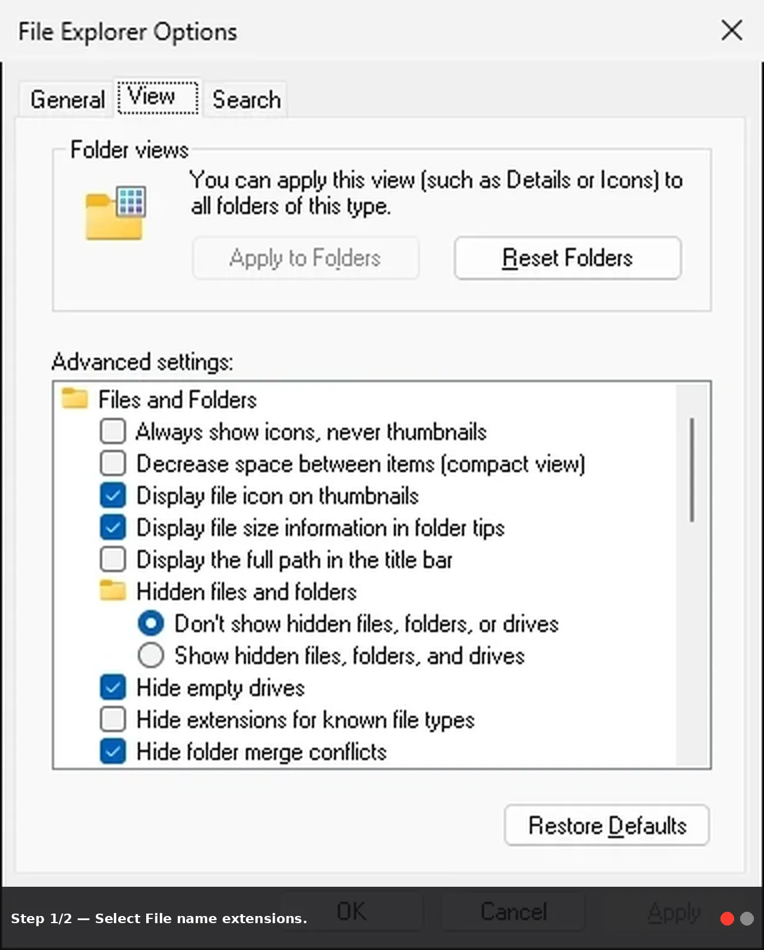
Task: Click the Hidden files and folders label
Action: (x=247, y=591)
